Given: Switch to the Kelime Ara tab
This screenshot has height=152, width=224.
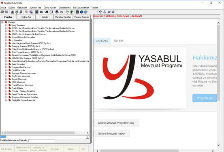Looking at the screenshot, I should (x=26, y=17).
